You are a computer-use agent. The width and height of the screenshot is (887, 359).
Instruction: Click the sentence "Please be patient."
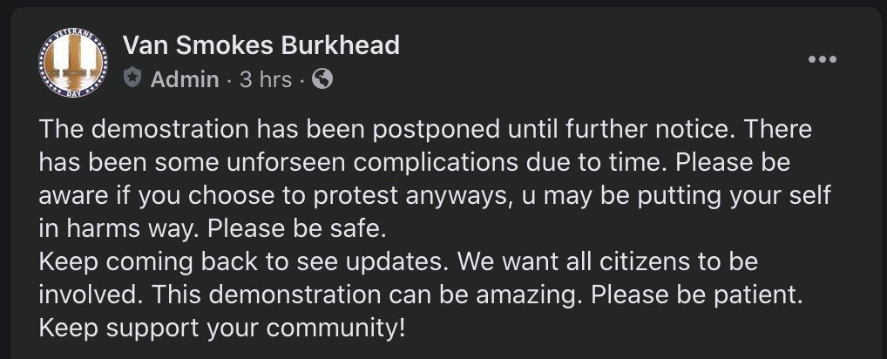click(x=694, y=295)
